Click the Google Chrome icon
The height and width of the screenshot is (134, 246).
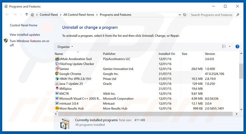pyautogui.click(x=57, y=74)
